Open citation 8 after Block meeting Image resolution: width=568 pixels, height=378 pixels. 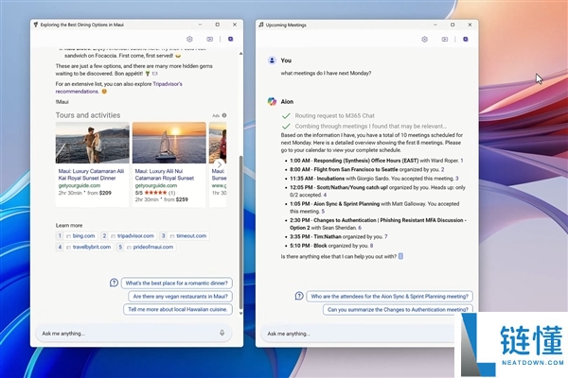371,246
